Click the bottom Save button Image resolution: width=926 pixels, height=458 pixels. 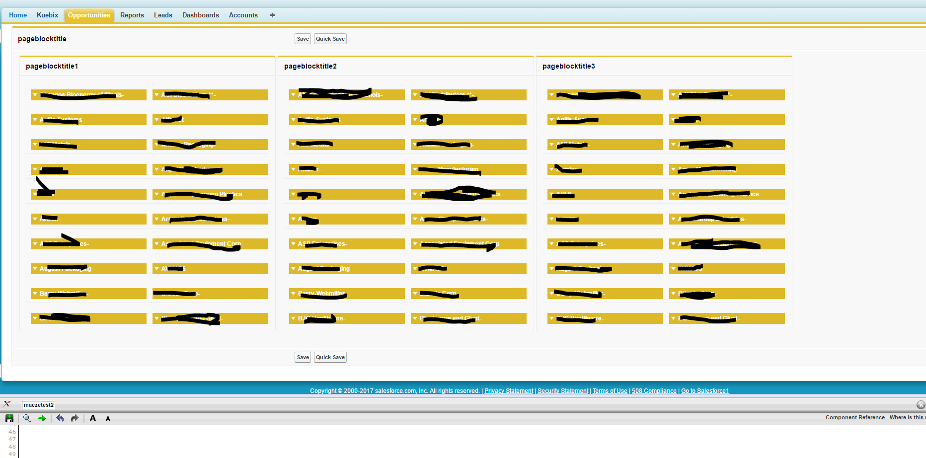click(x=303, y=357)
